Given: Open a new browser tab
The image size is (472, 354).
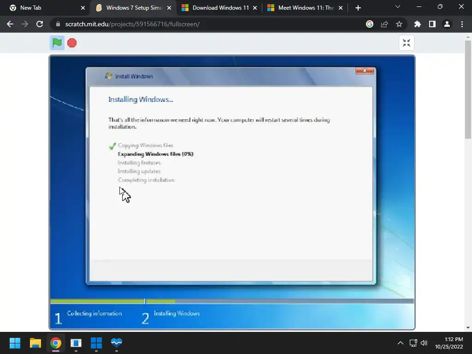Looking at the screenshot, I should point(358,8).
